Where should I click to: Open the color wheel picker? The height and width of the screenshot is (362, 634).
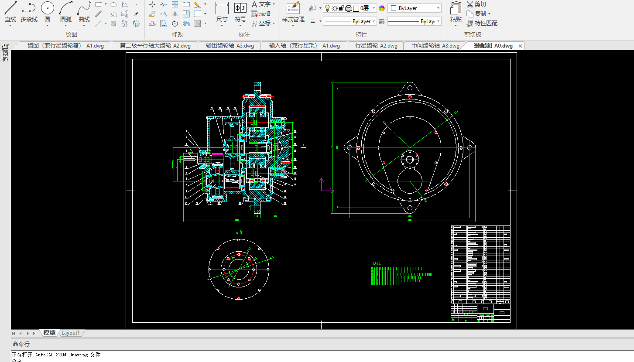(382, 8)
